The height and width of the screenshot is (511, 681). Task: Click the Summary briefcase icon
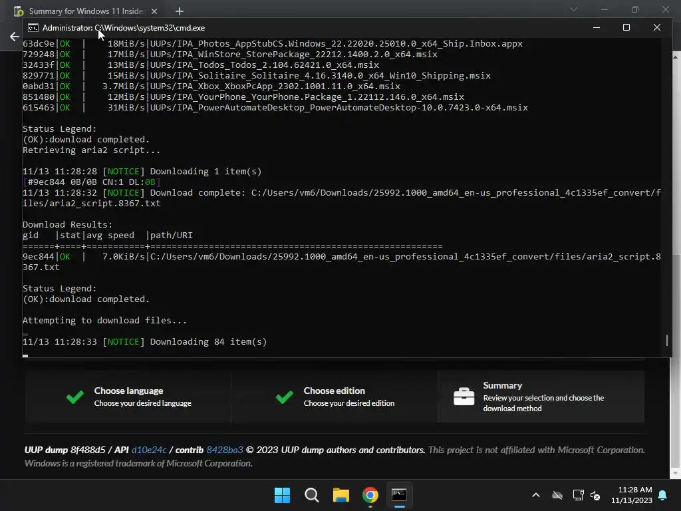pyautogui.click(x=464, y=397)
